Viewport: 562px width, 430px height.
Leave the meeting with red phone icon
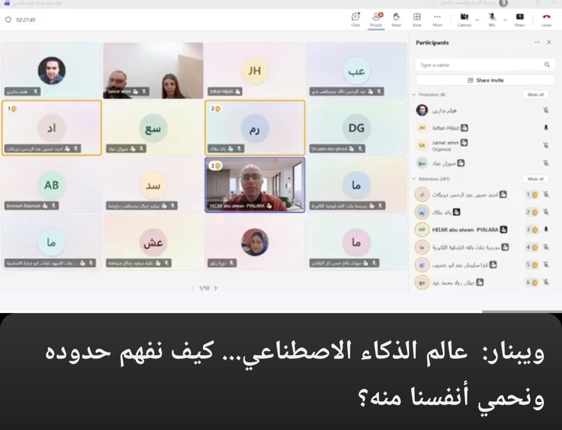point(546,19)
